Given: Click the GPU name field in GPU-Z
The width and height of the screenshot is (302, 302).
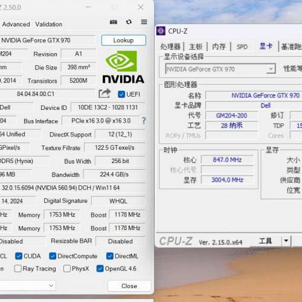Looking at the screenshot, I should (47, 40).
